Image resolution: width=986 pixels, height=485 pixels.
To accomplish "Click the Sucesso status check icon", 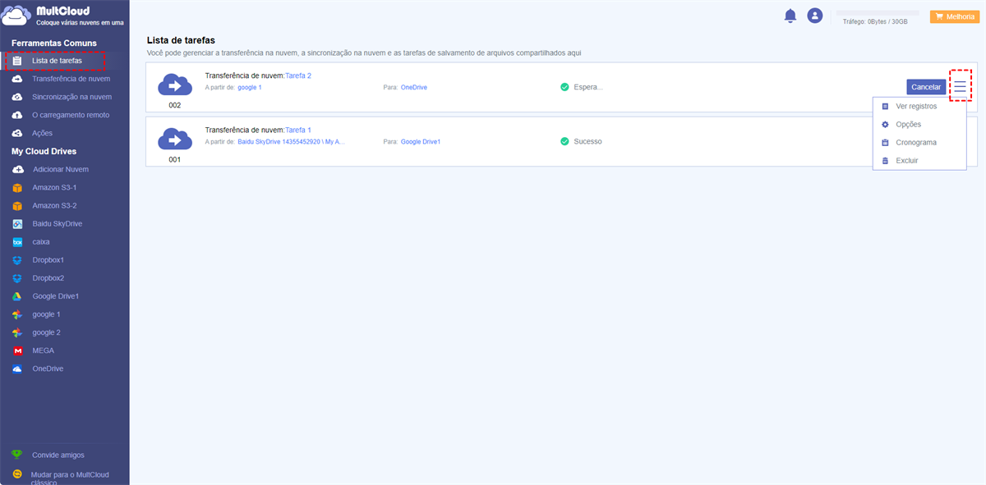I will pyautogui.click(x=564, y=141).
